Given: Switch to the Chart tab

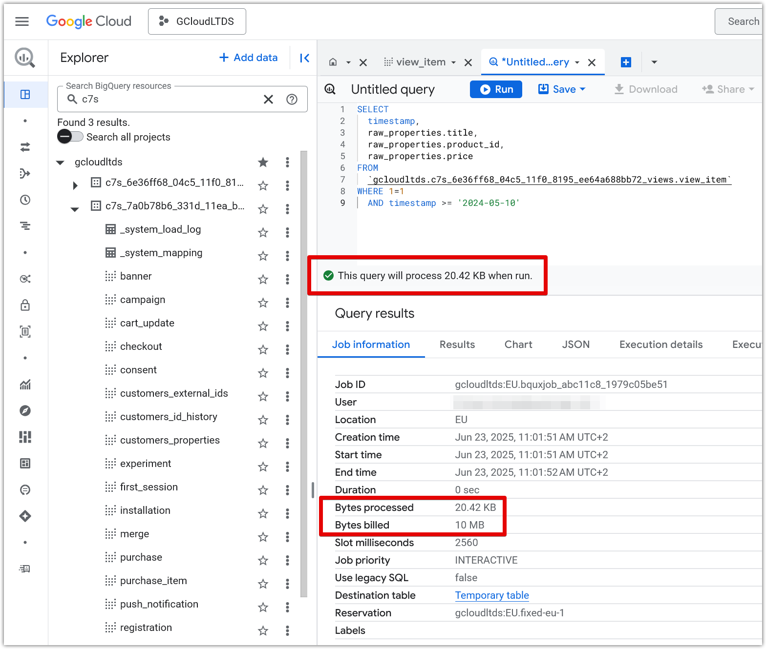Looking at the screenshot, I should click(x=518, y=345).
